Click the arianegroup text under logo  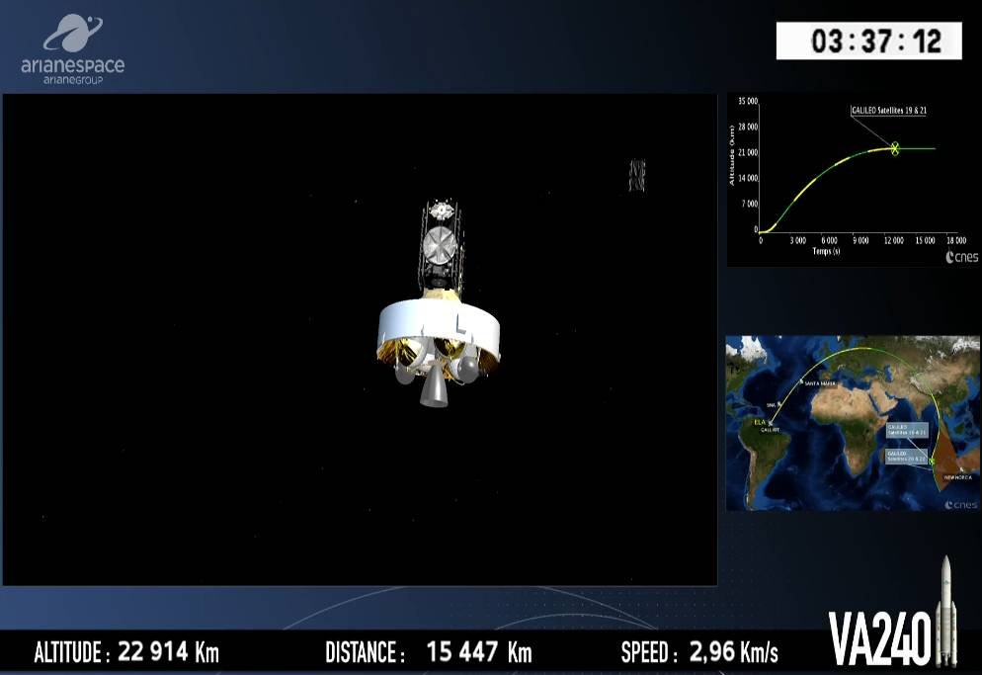(73, 80)
